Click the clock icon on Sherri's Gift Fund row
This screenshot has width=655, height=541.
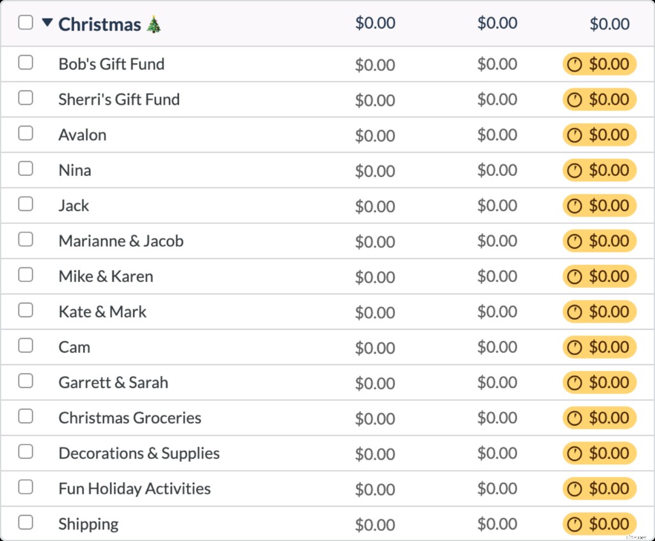tap(574, 99)
